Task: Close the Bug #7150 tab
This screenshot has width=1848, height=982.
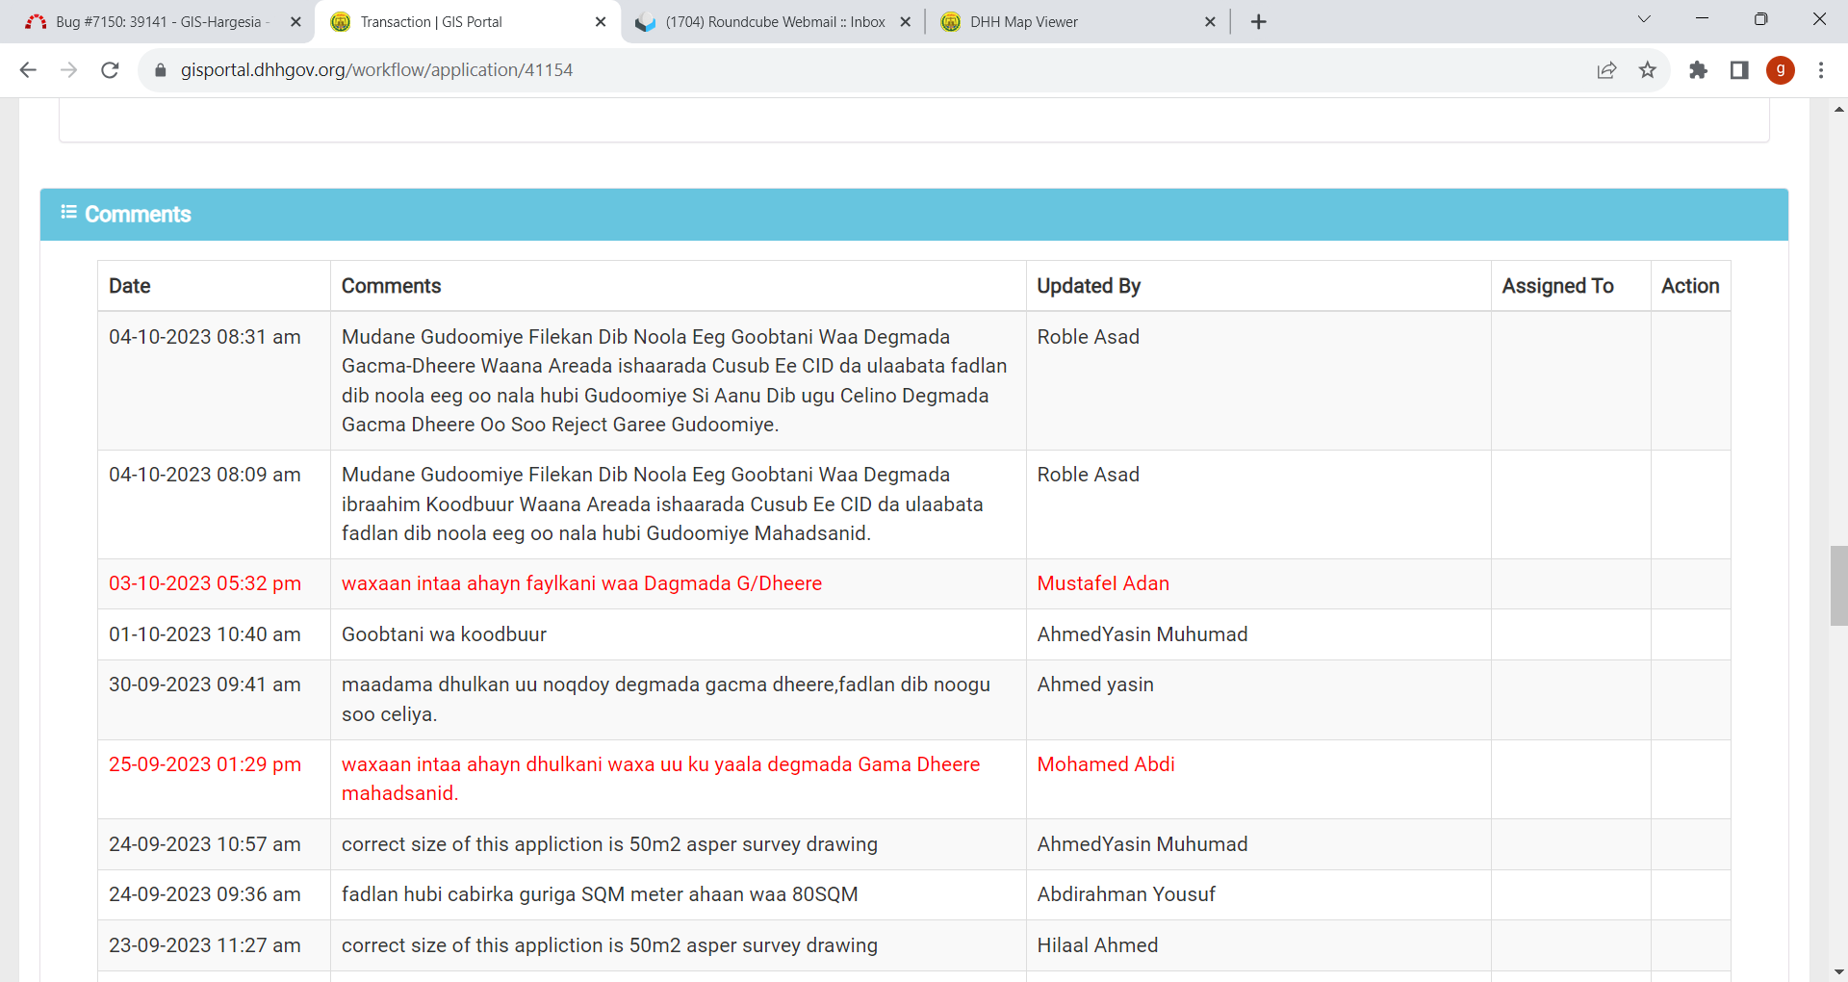Action: [295, 22]
